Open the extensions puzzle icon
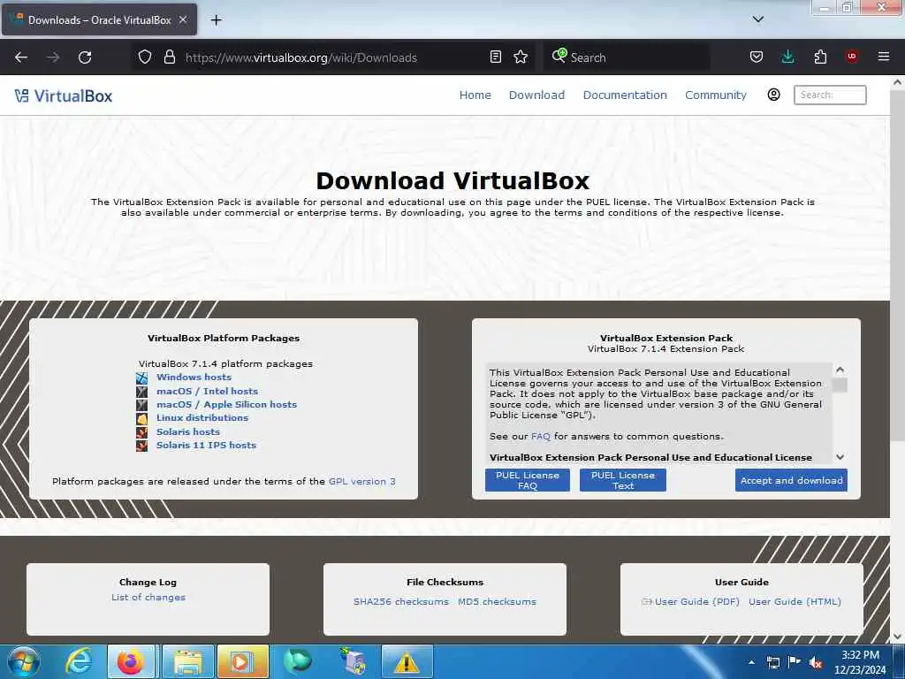 (x=820, y=57)
